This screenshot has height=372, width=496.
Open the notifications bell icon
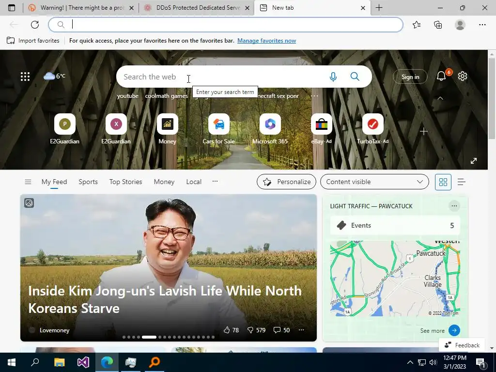441,76
